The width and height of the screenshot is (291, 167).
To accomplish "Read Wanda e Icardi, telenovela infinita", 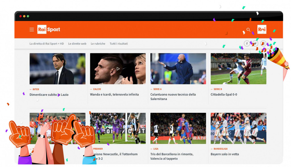I will (114, 95).
